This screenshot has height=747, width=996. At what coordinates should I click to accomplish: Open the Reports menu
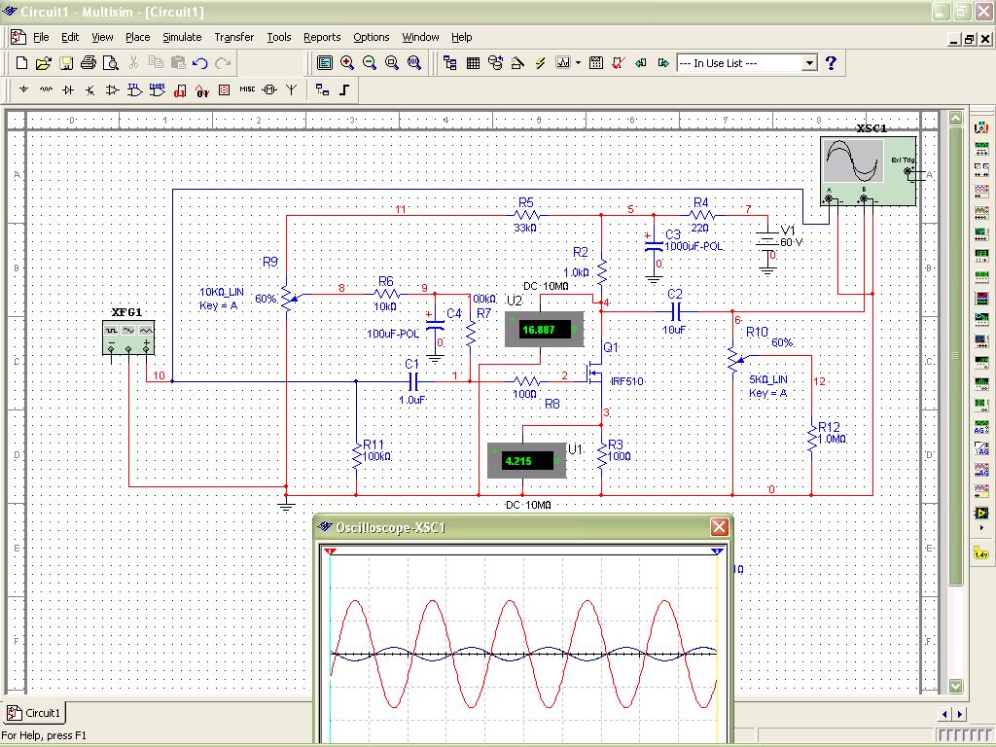click(322, 37)
